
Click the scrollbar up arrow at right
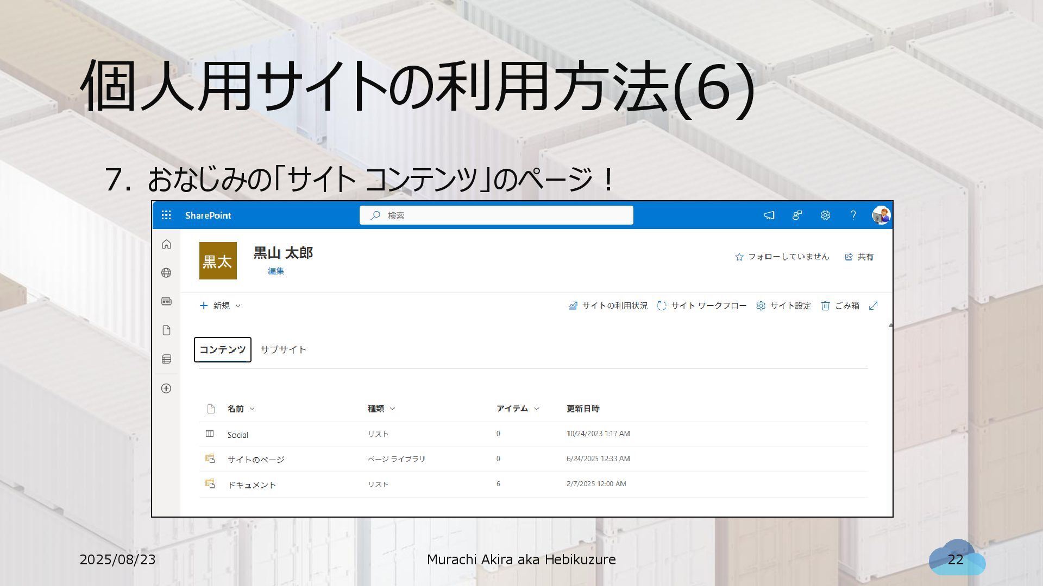(890, 326)
